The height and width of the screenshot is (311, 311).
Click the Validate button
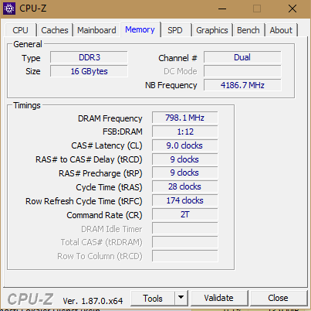tap(219, 298)
